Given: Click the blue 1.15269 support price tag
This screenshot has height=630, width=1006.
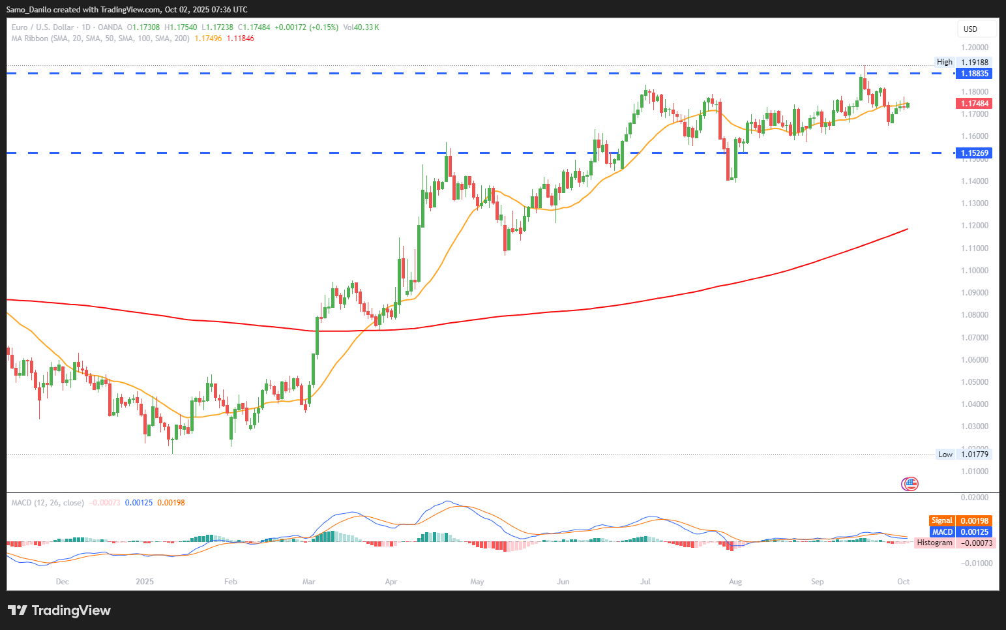Looking at the screenshot, I should [x=974, y=153].
